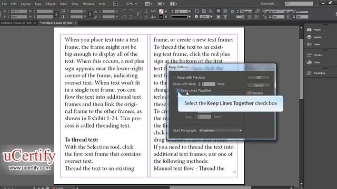
Task: Click the Scale X percentage icon
Action: (64, 11)
